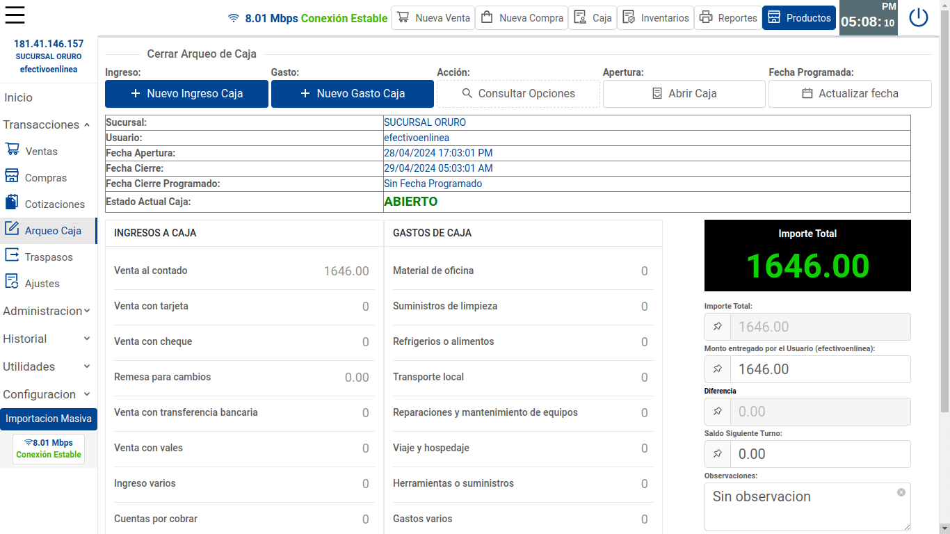950x534 pixels.
Task: Collapse the Transacciones menu
Action: [47, 124]
